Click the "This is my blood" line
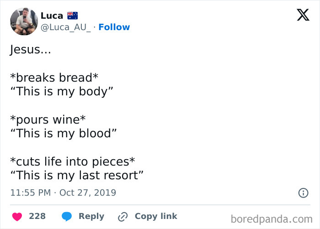The width and height of the screenshot is (320, 229). click(64, 134)
